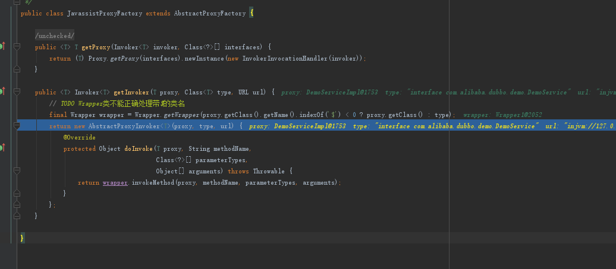Click the inline debug hint after getInvoker signature
616x269 pixels.
click(449, 92)
